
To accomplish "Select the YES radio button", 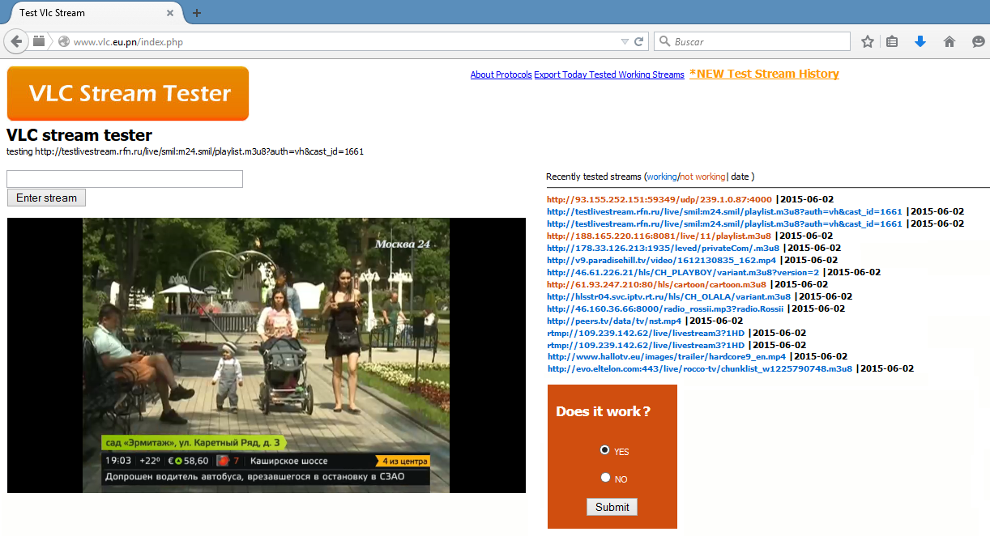I will click(x=604, y=450).
